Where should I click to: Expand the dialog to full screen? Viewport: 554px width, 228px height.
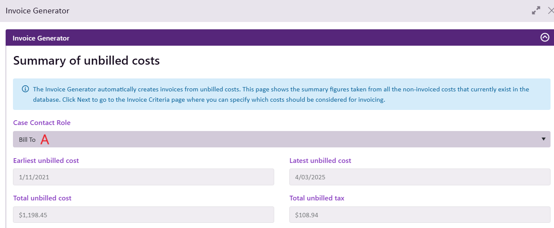click(536, 11)
